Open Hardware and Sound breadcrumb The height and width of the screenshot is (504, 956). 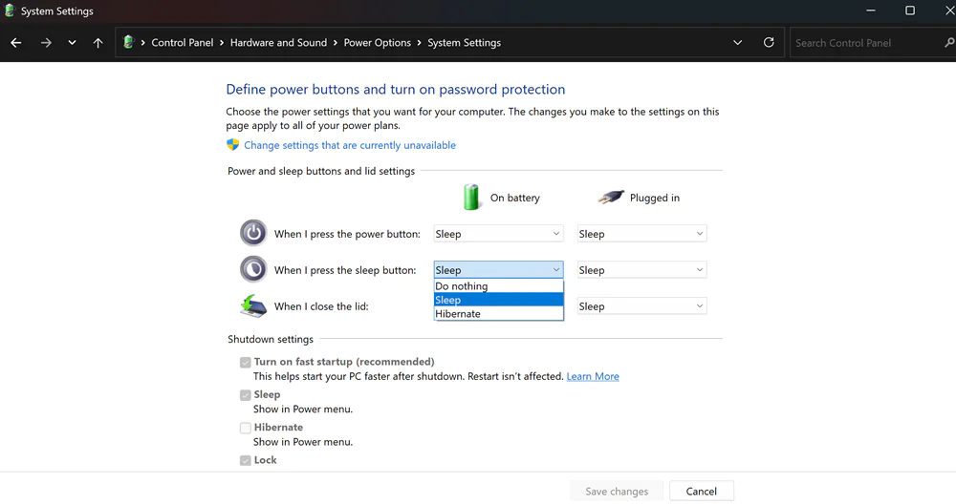278,43
